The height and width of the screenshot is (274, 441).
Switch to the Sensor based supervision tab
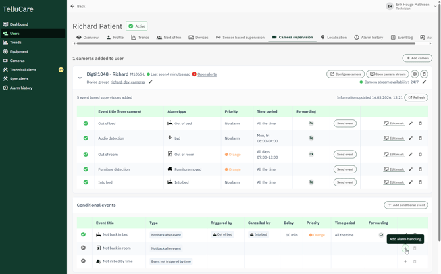[x=240, y=38]
